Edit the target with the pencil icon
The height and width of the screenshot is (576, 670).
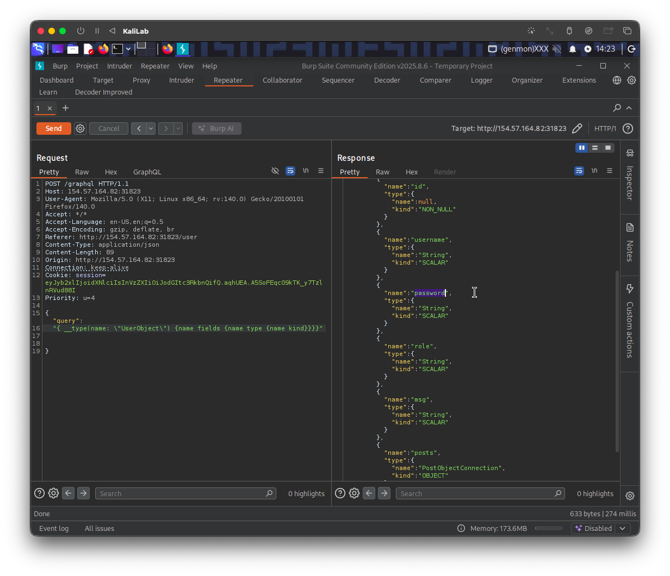[x=577, y=129]
